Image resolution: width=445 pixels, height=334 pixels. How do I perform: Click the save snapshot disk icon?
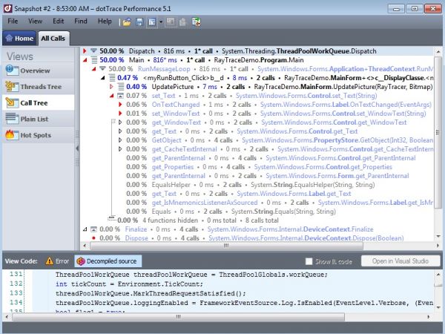point(138,22)
